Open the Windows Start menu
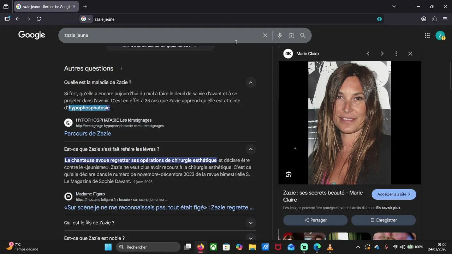This screenshot has width=452, height=254. (108, 247)
